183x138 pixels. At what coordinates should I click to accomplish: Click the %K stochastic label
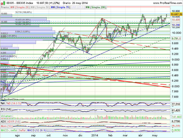tap(3, 103)
